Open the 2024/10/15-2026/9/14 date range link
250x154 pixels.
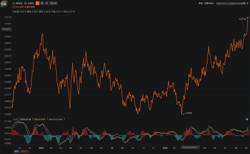(x=231, y=3)
